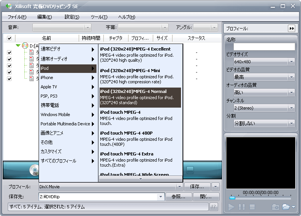Expand the 携帯電話 submenu
301x216 pixels.
pyautogui.click(x=68, y=105)
